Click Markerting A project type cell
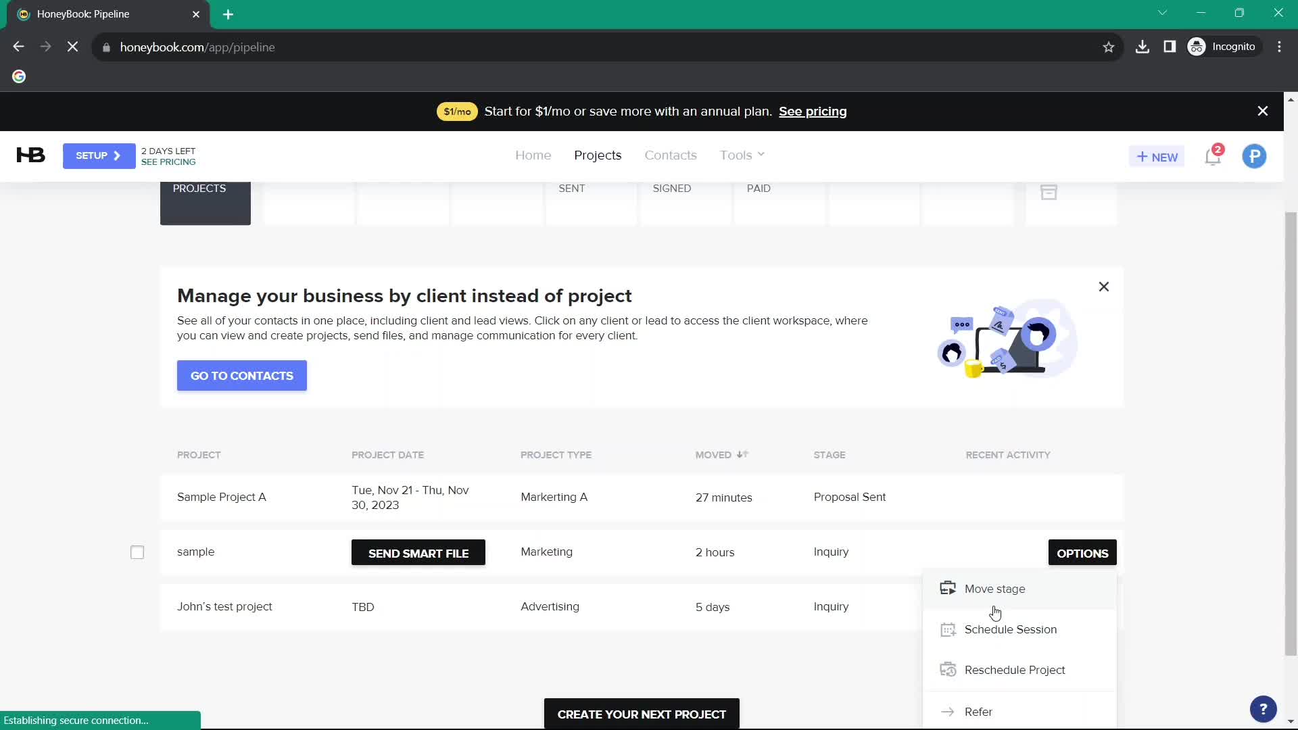 554,497
